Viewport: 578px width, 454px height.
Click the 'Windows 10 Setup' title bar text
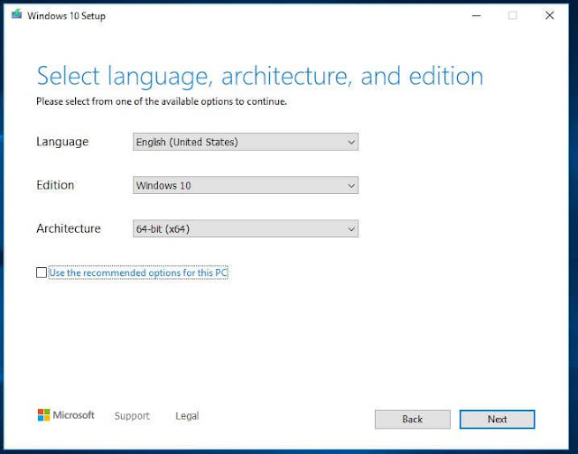point(67,15)
